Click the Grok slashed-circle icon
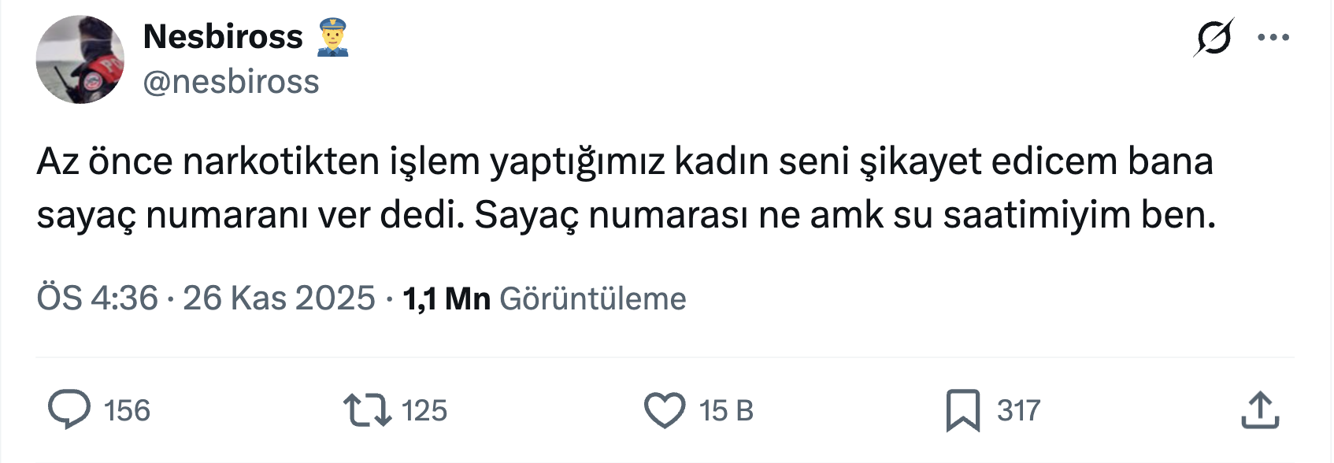Screen dimensions: 1334x463 [1213, 38]
